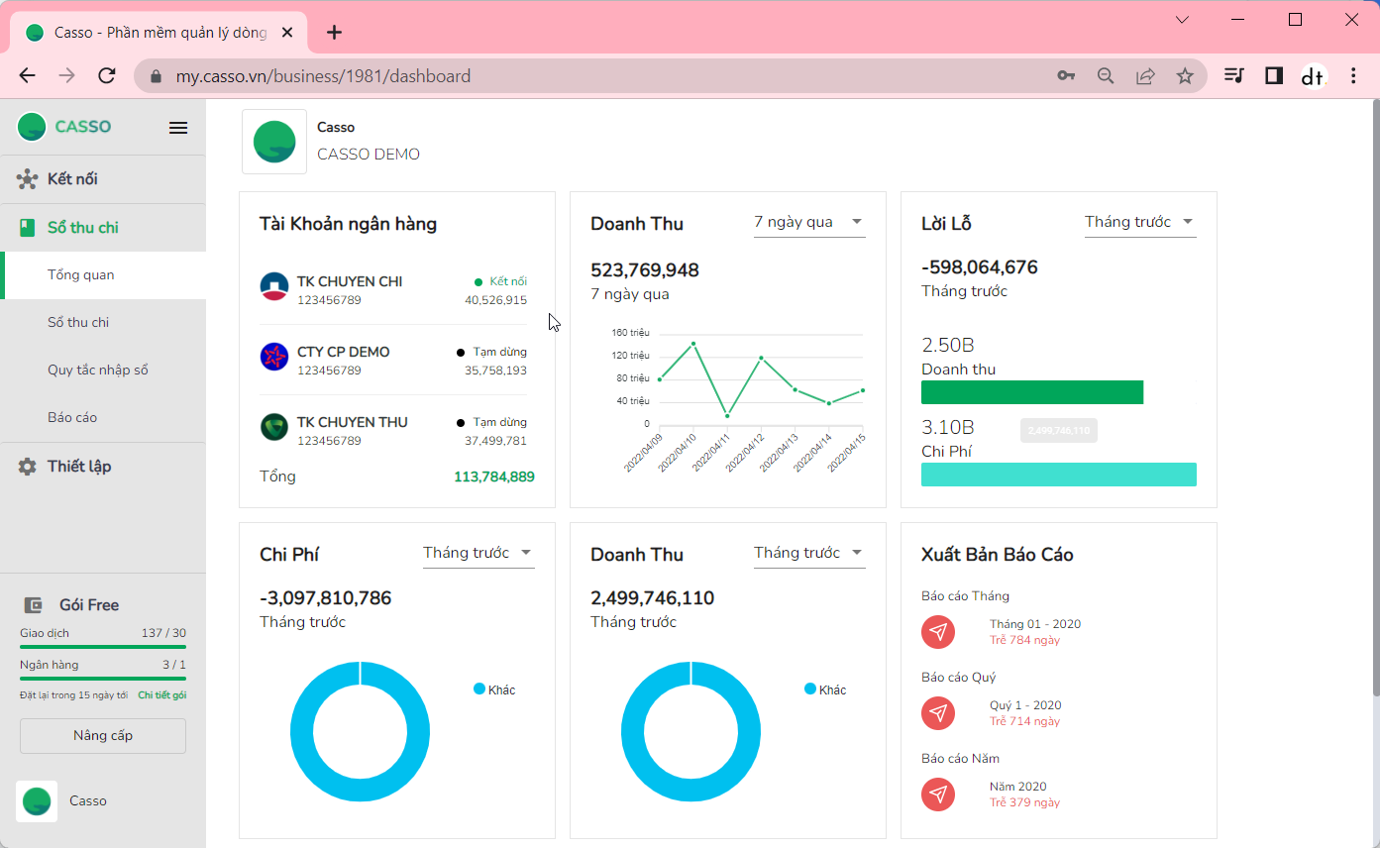
Task: Open Quy tắc nhập sổ
Action: point(103,371)
